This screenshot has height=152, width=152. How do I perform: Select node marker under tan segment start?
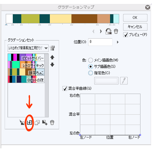pyautogui.click(x=97, y=24)
